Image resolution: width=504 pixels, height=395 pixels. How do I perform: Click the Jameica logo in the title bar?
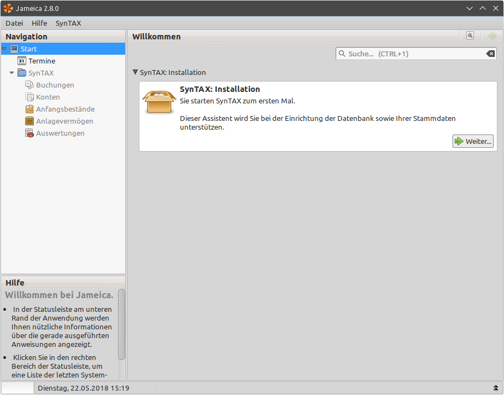tap(8, 8)
